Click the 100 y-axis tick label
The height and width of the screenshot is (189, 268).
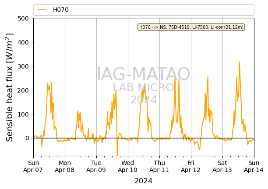23,114
